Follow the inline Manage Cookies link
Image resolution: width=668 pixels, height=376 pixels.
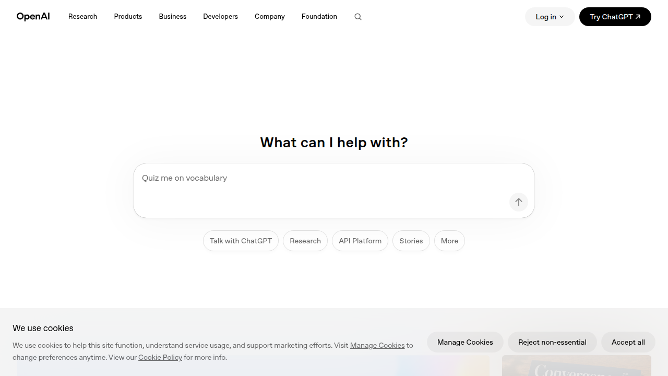coord(377,345)
